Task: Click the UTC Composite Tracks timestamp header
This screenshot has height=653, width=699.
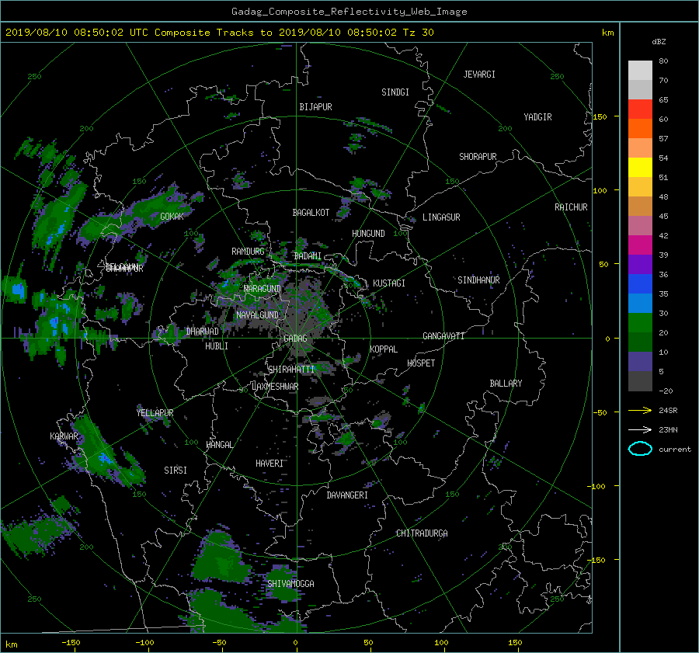Action: tap(220, 33)
